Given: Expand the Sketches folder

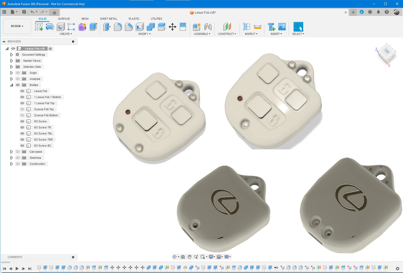Looking at the screenshot, I should [11, 158].
